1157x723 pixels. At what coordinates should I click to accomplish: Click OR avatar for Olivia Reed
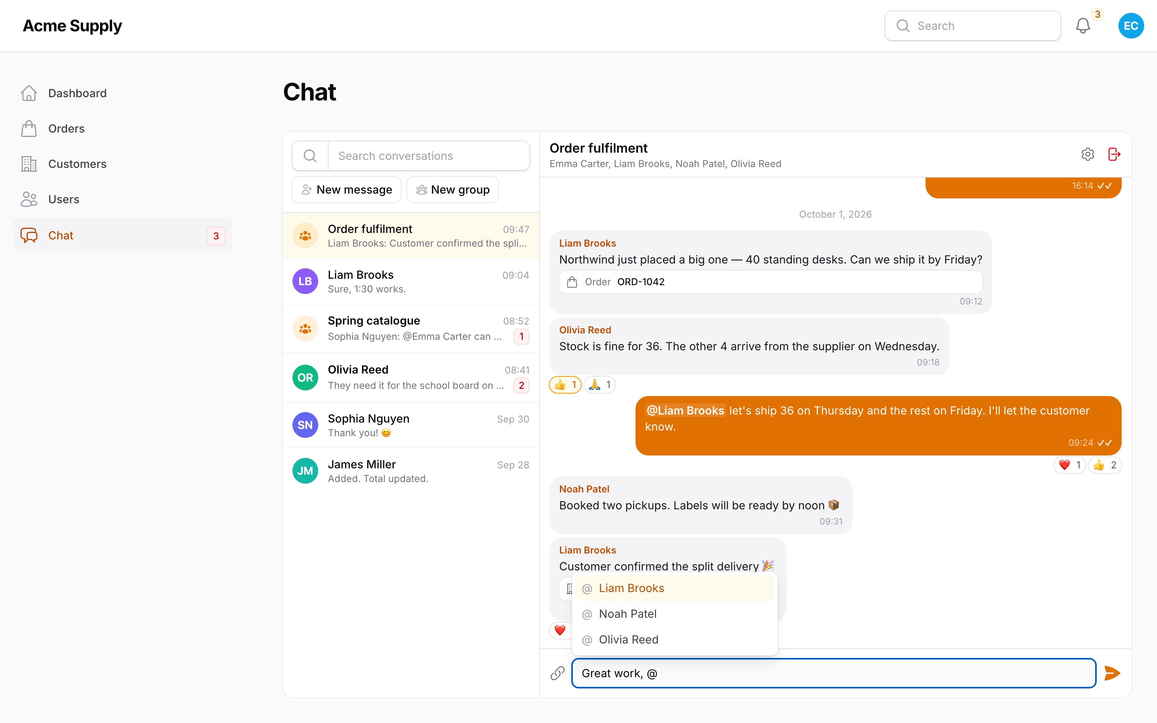[305, 378]
